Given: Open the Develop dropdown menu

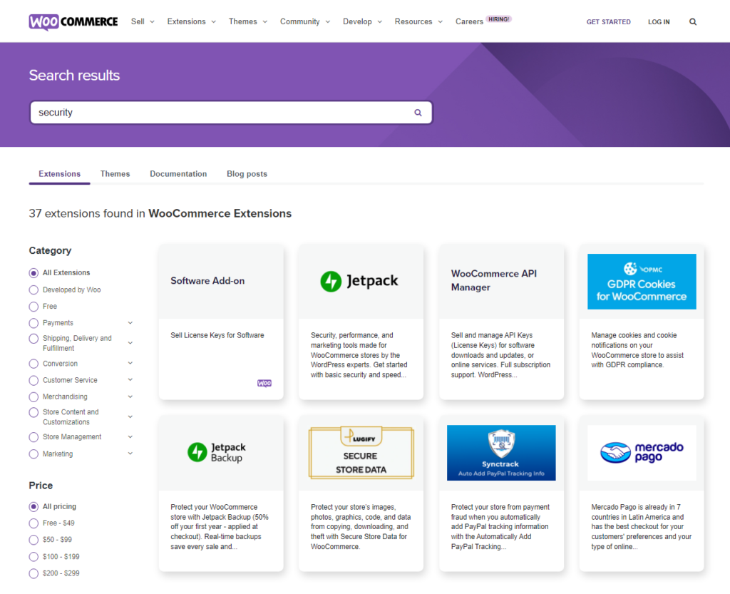Looking at the screenshot, I should [362, 22].
